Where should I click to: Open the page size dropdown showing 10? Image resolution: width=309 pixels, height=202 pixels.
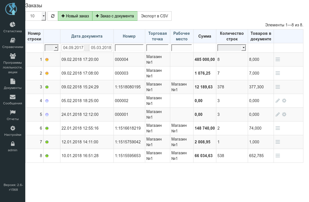click(36, 16)
